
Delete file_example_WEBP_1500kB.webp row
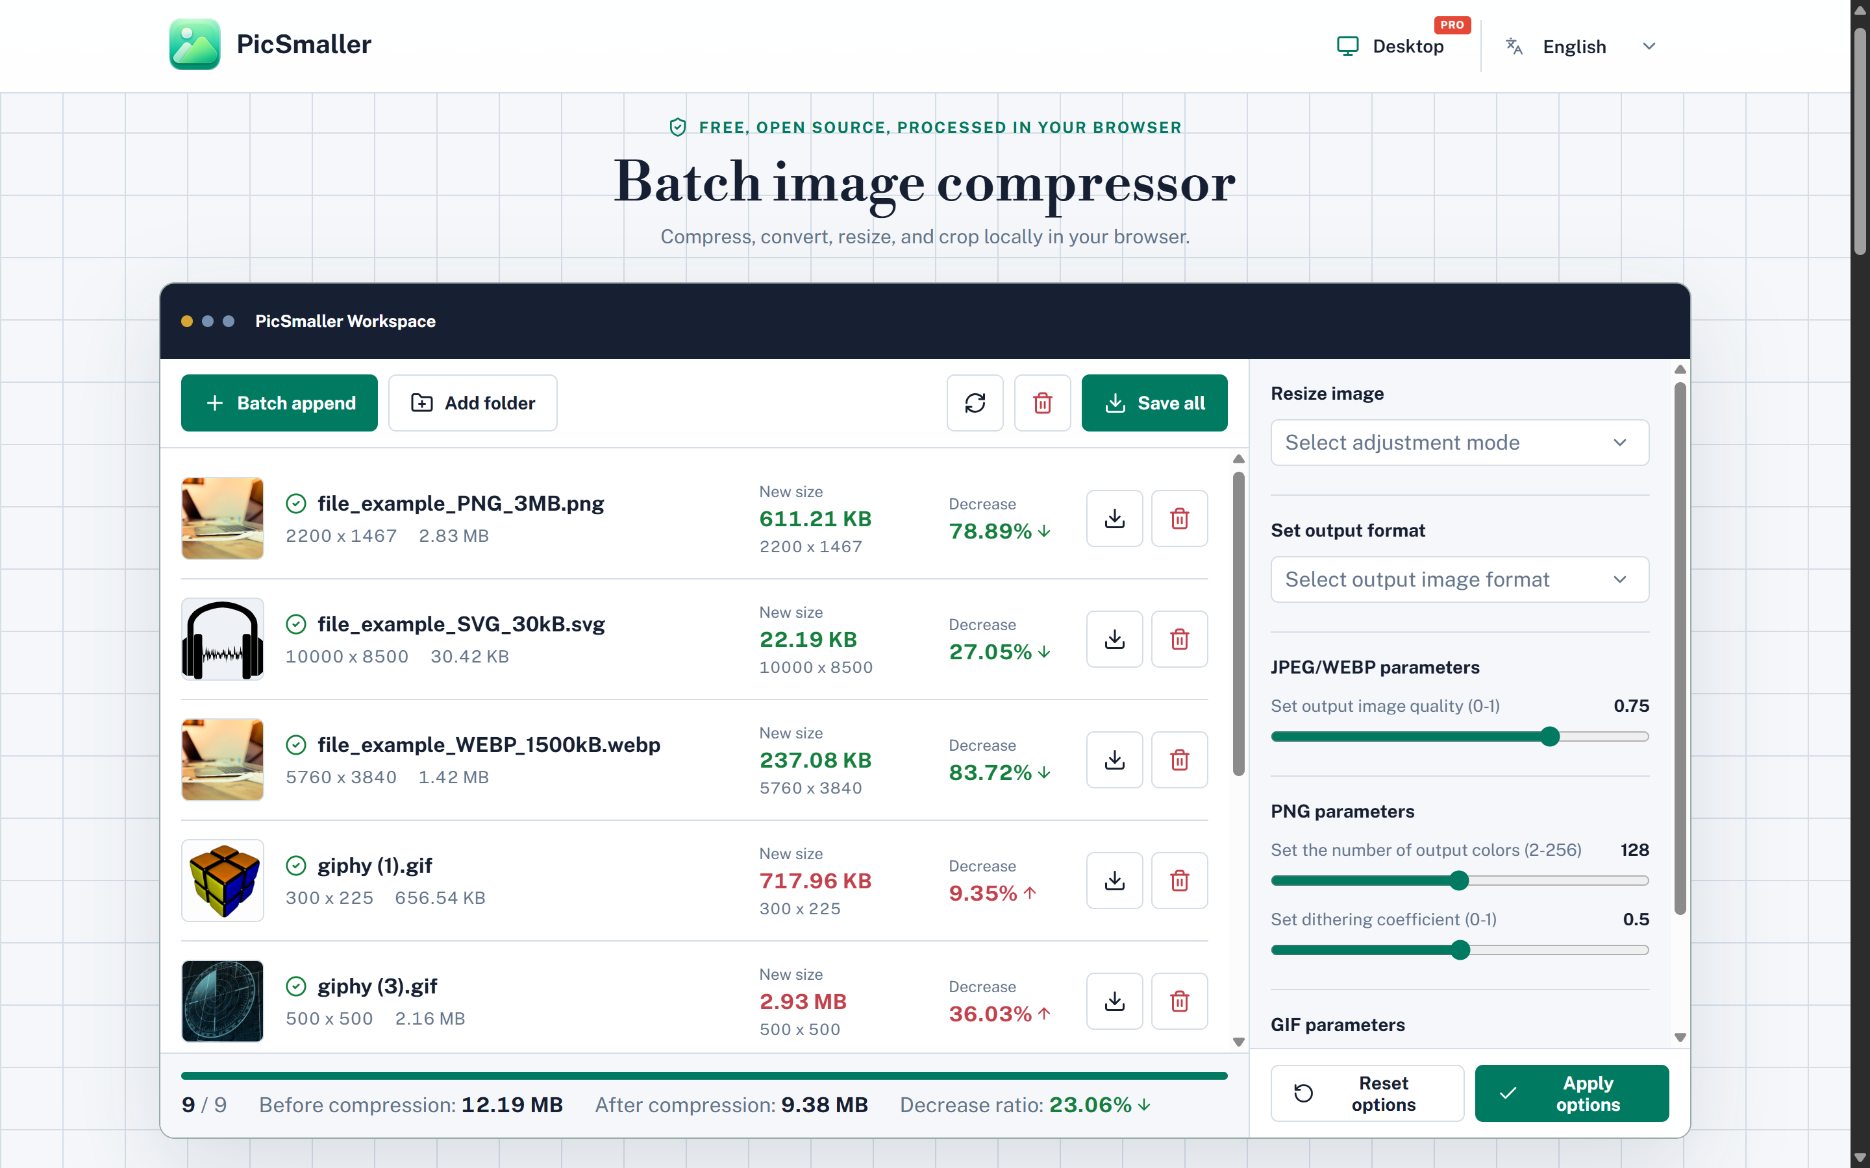point(1179,759)
